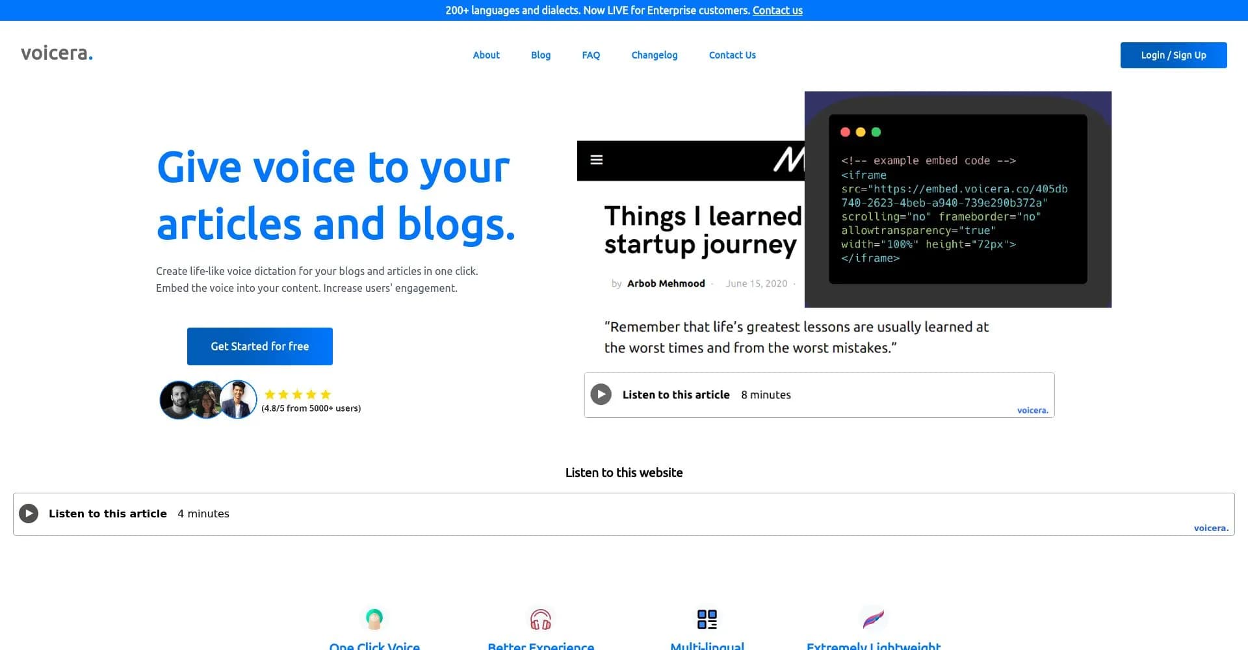The width and height of the screenshot is (1248, 650).
Task: Click the headphones Better Experience icon
Action: point(540,619)
